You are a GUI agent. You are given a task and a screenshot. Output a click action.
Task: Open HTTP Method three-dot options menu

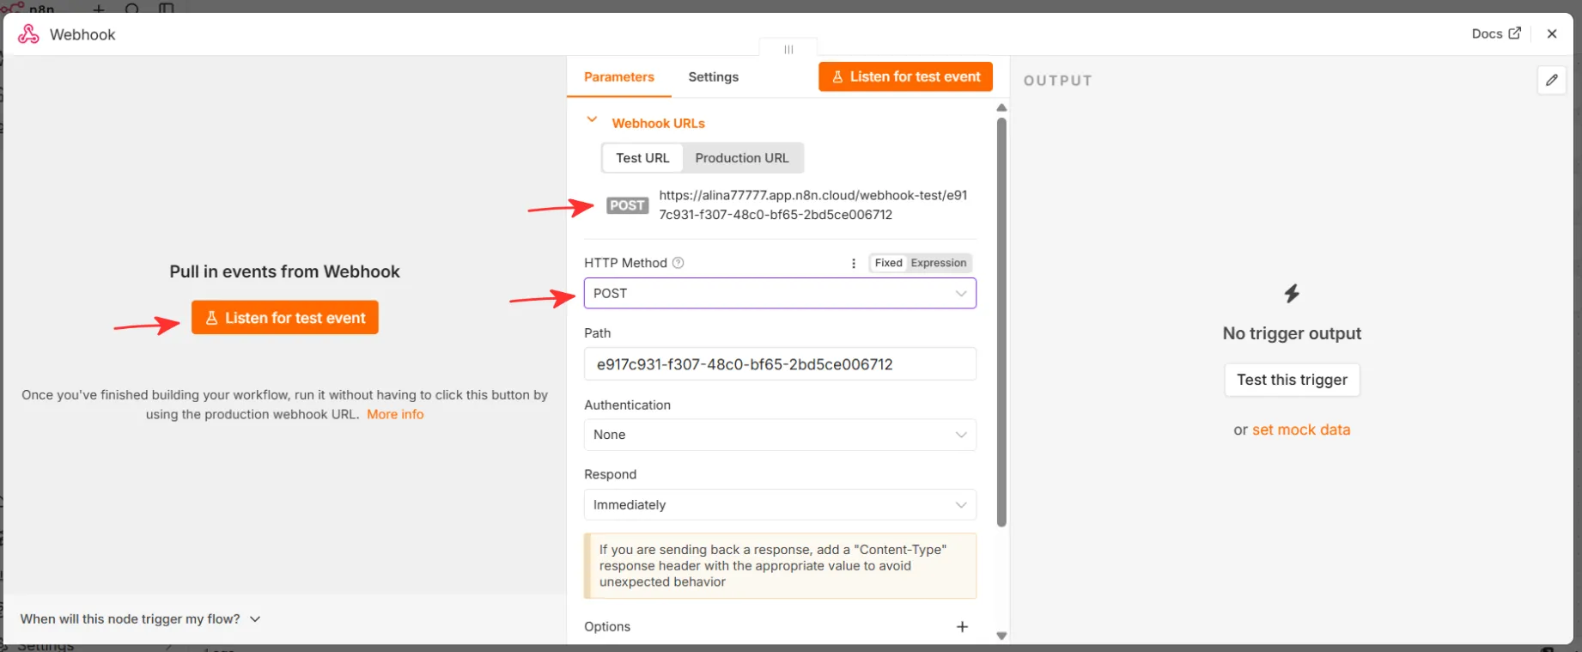pos(854,263)
